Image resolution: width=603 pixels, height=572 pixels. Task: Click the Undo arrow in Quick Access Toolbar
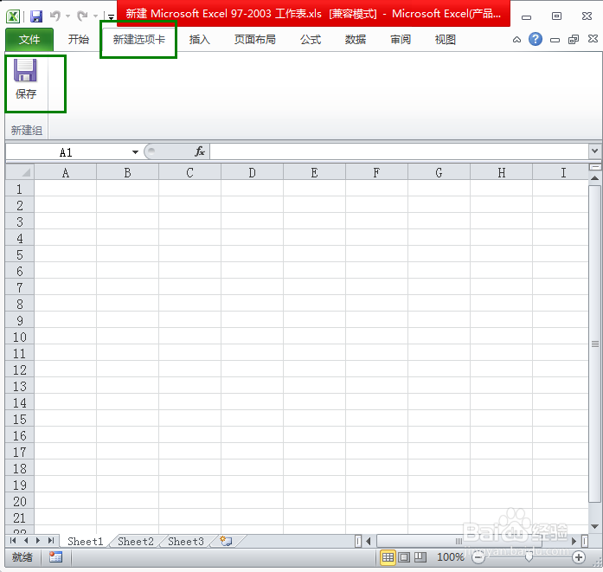coord(55,16)
